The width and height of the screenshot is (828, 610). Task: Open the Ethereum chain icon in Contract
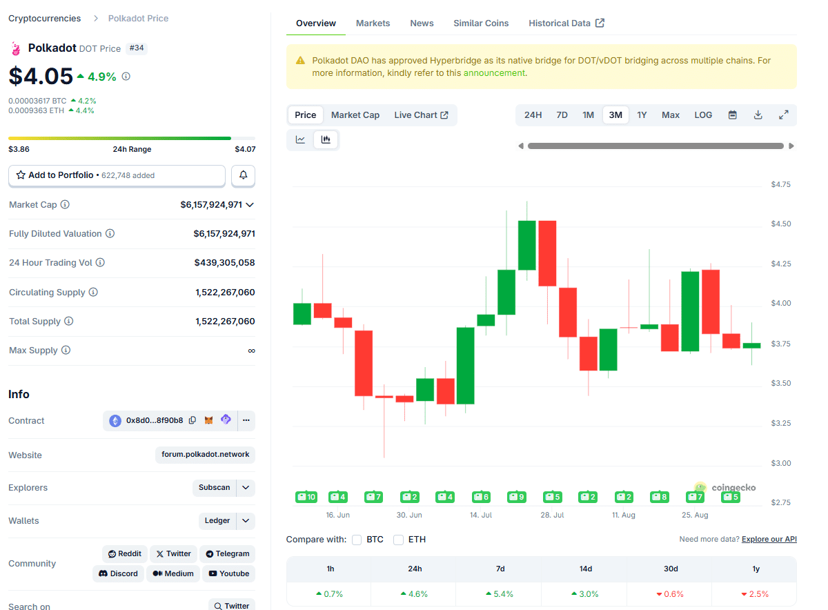(115, 420)
